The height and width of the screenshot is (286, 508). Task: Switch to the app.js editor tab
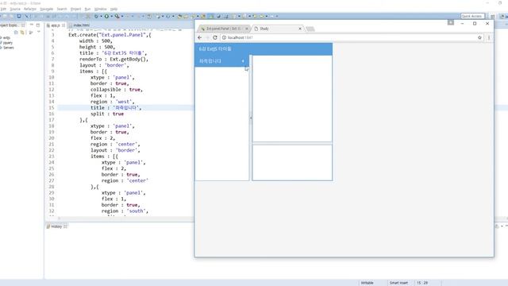[56, 25]
